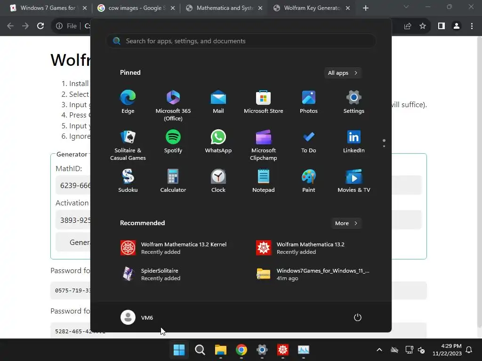Viewport: 482px width, 361px height.
Task: Click the Start menu search field
Action: click(241, 41)
